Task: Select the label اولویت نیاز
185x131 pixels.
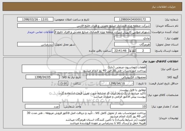Action: click(x=172, y=38)
